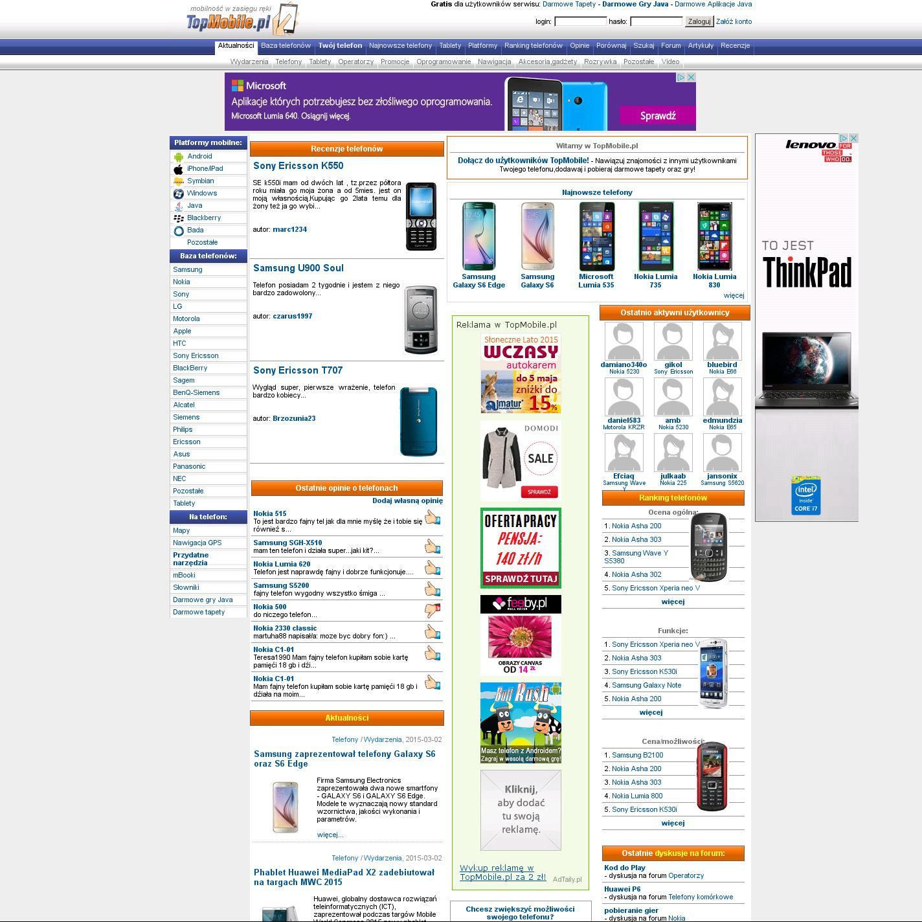Click the Bada platform icon
Screen dimensions: 922x922
click(179, 231)
